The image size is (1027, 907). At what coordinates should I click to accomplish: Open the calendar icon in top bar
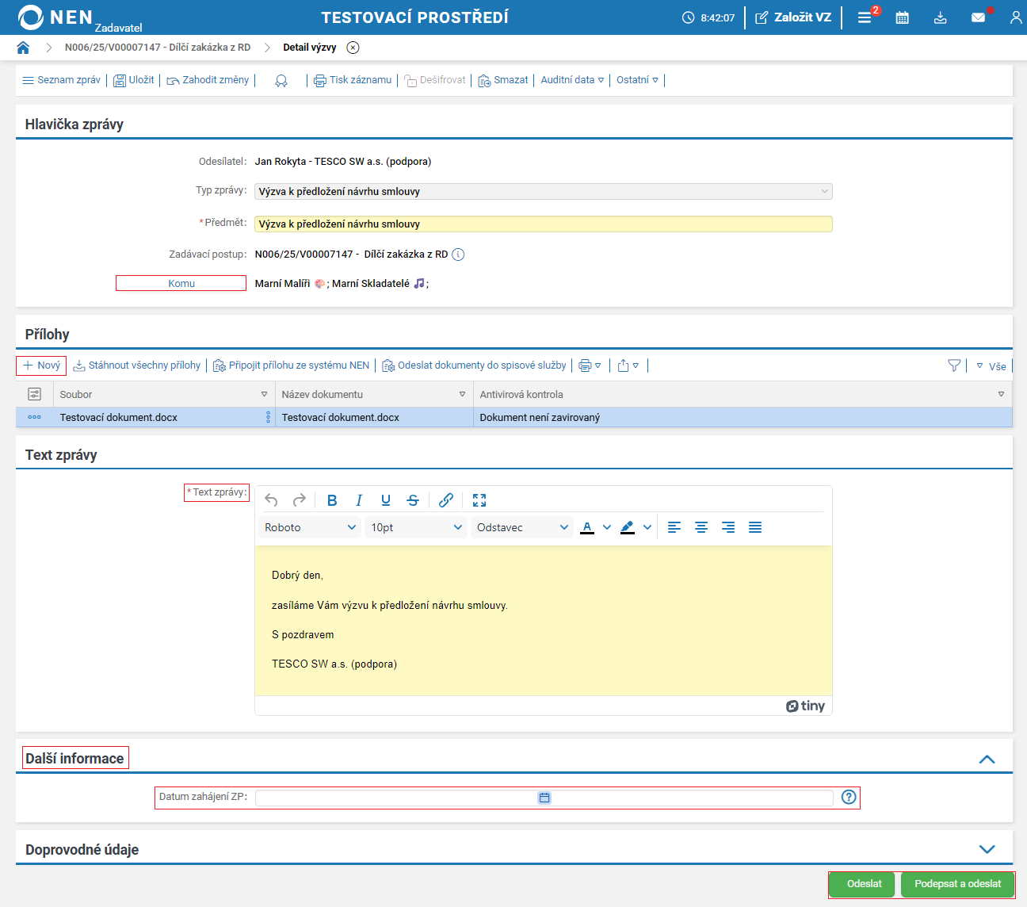pos(902,17)
